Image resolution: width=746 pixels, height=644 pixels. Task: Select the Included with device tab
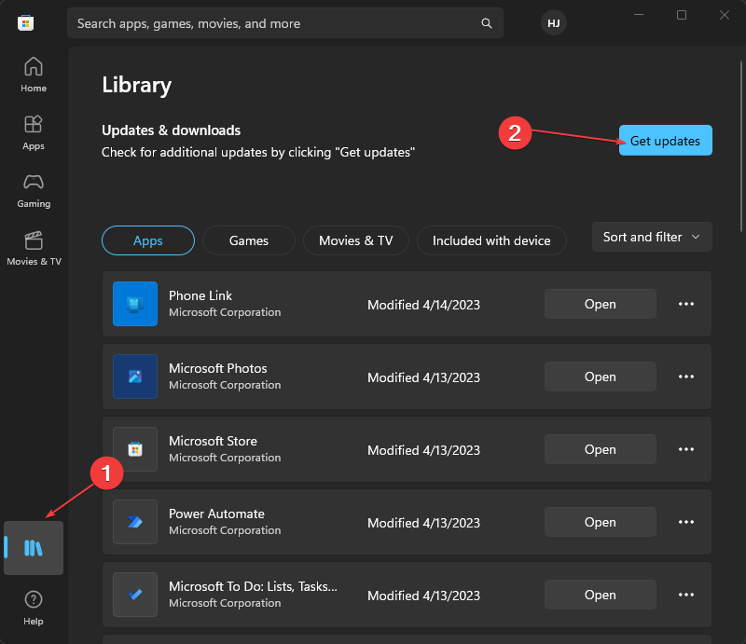(x=491, y=240)
